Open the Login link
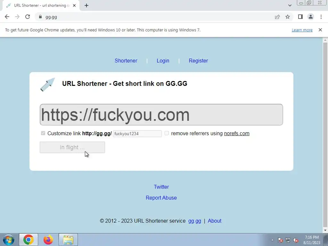Screen dimensions: 328x246 [x=163, y=61]
